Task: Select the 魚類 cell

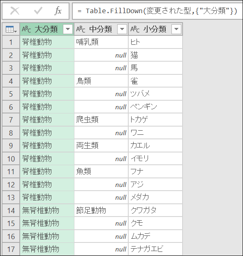Action: 101,171
